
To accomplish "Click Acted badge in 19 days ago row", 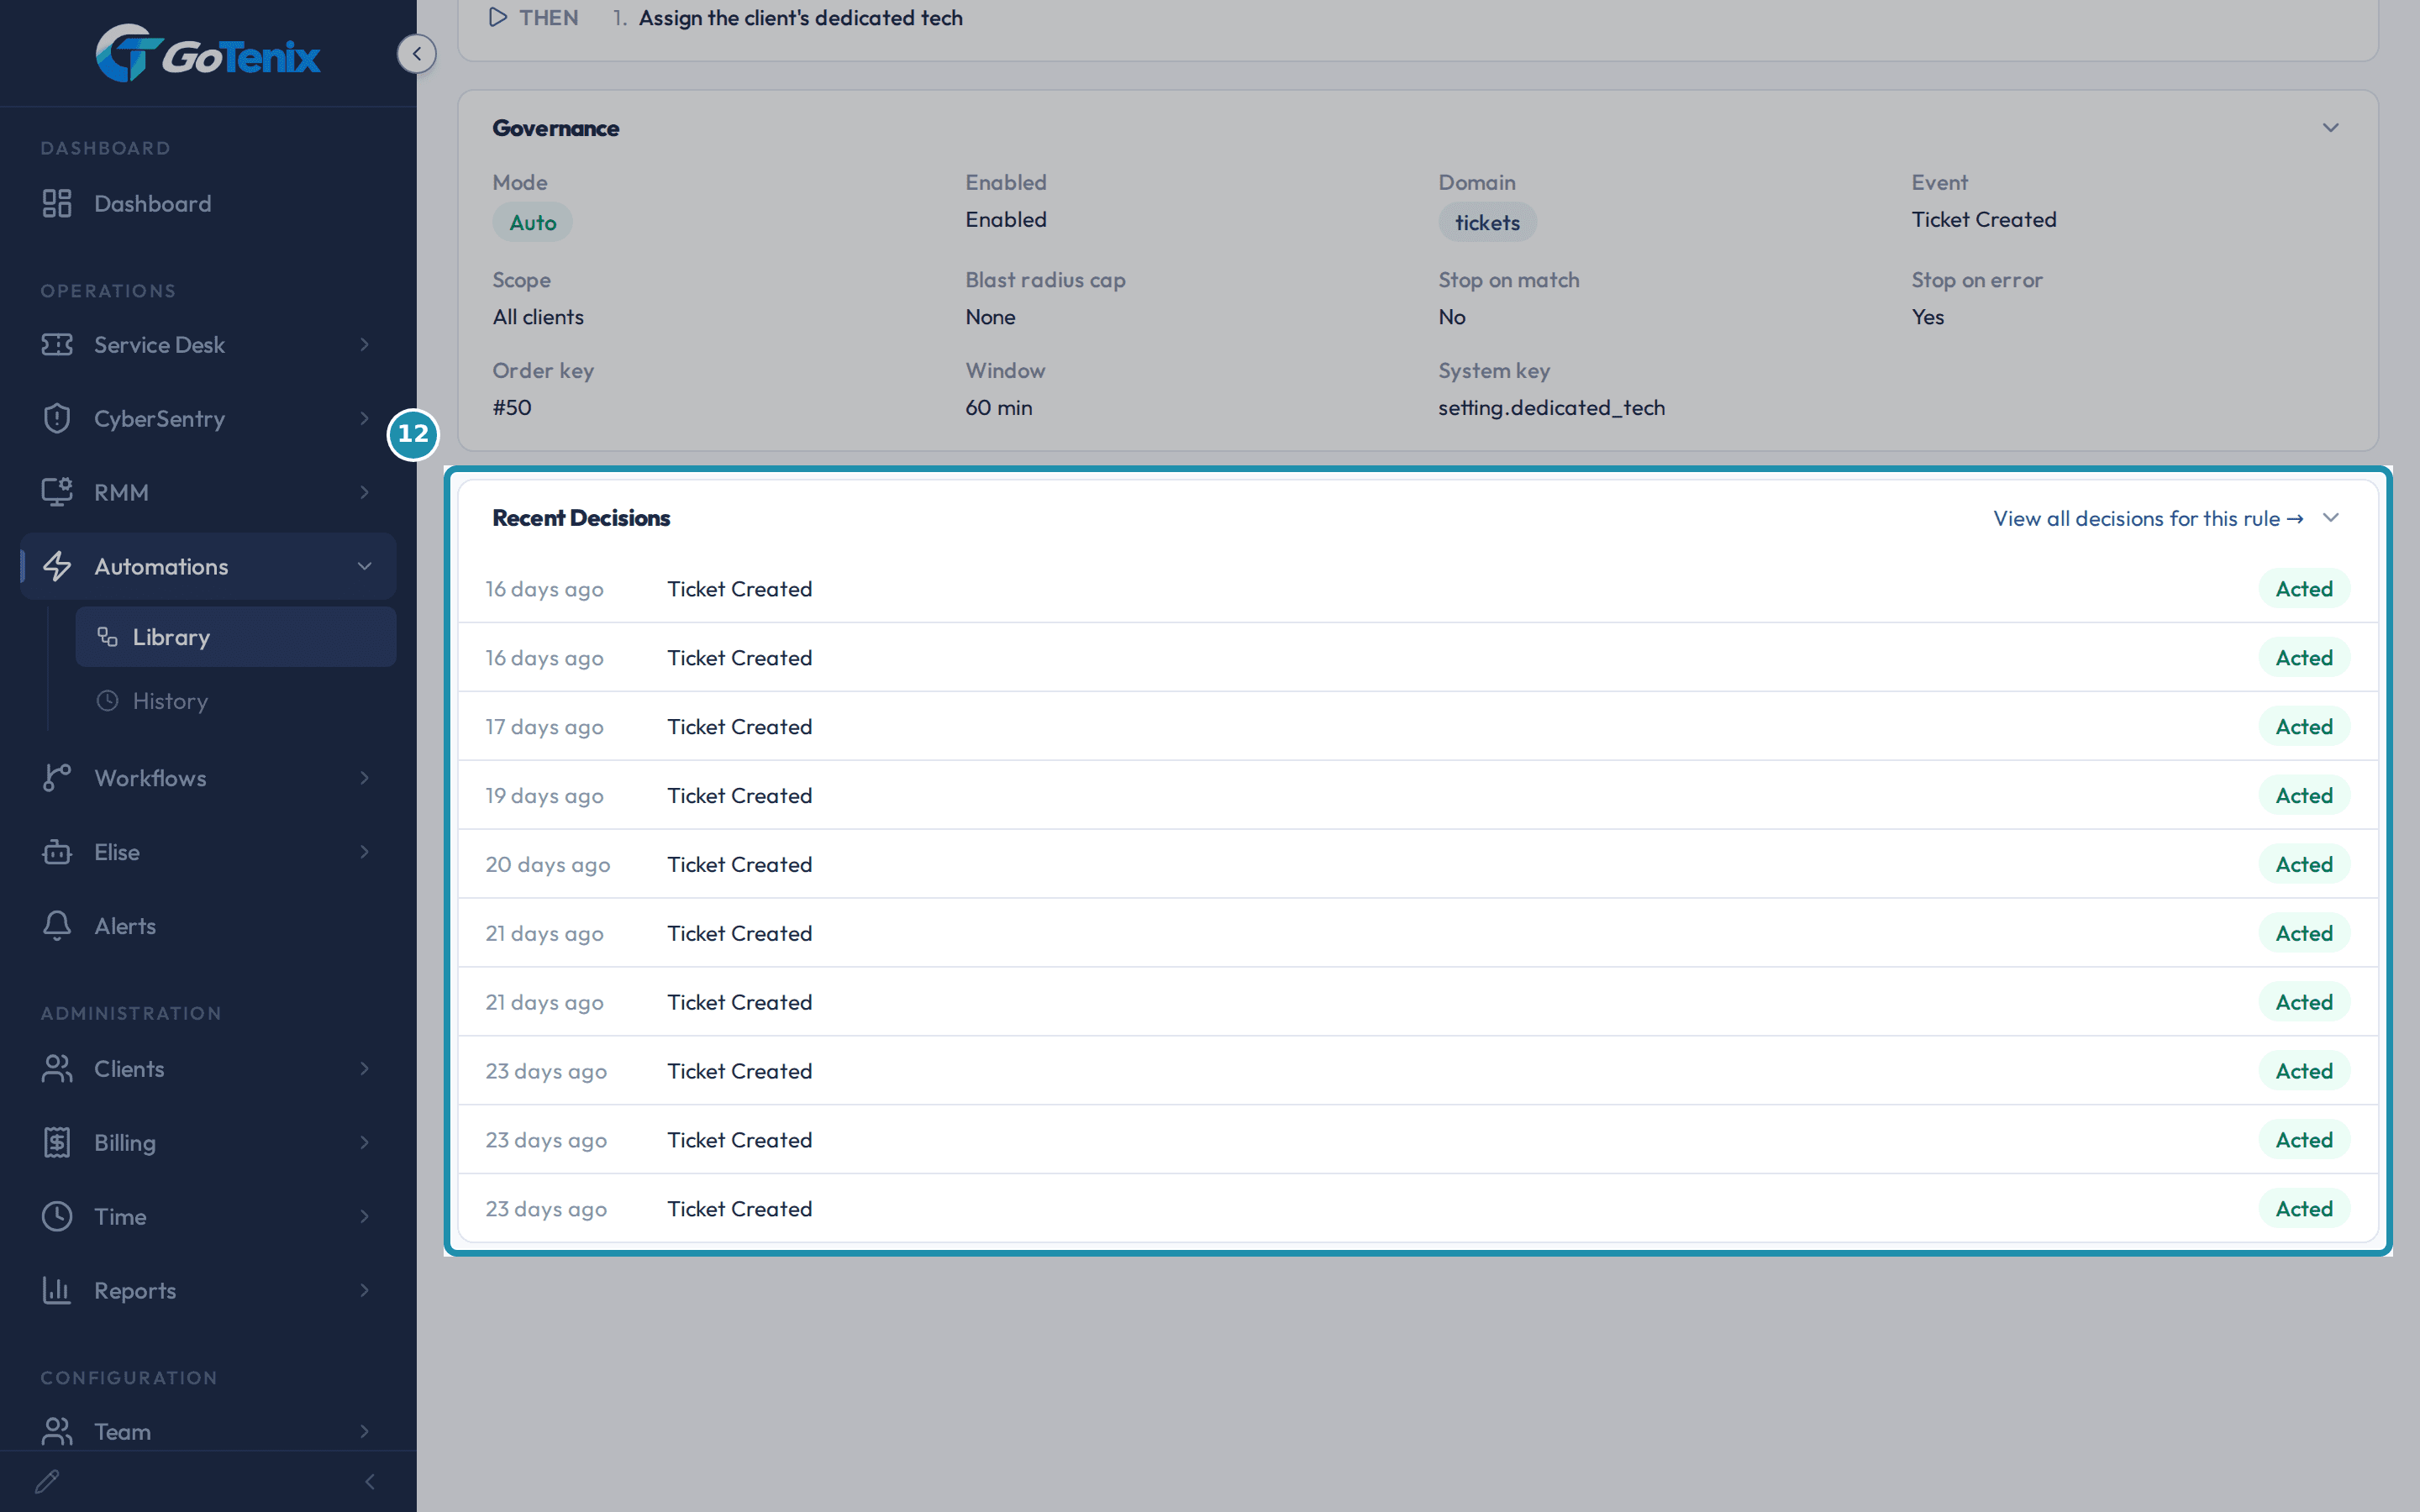I will [2304, 796].
